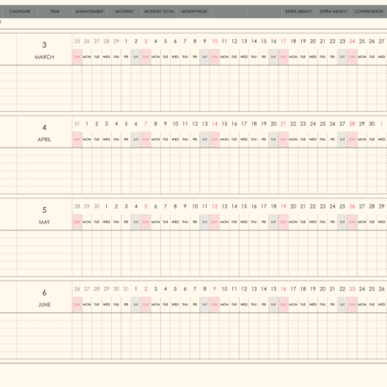Open the MANAGEMENT tab

pos(89,12)
